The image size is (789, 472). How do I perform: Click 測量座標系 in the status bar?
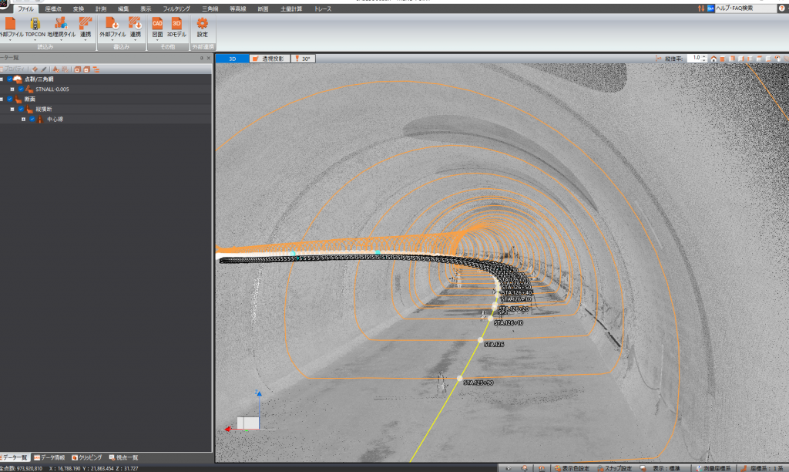click(713, 468)
